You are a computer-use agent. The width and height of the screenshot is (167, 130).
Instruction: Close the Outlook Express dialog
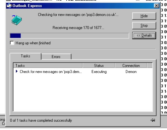pyautogui.click(x=156, y=6)
